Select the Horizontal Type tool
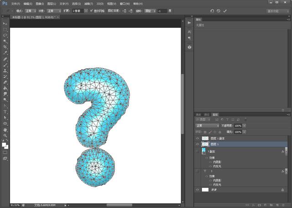Image resolution: width=292 pixels, height=208 pixels. [x=5, y=112]
